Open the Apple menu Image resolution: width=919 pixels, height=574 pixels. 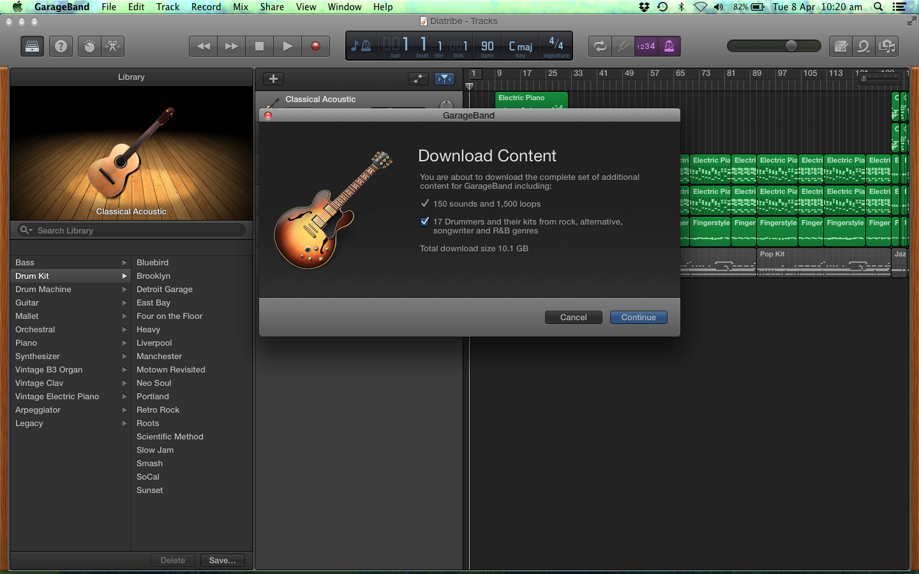click(x=17, y=7)
